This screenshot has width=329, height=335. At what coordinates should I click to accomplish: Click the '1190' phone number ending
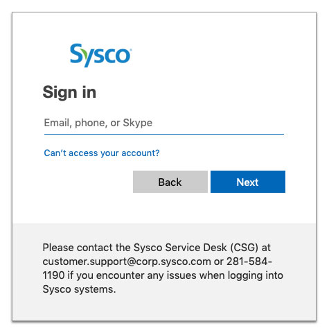[53, 275]
